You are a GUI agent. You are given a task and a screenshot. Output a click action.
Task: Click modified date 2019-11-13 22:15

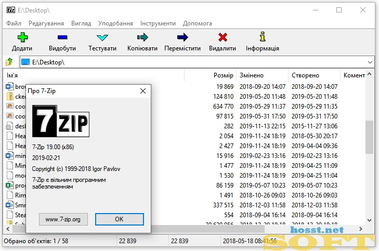tap(263, 126)
